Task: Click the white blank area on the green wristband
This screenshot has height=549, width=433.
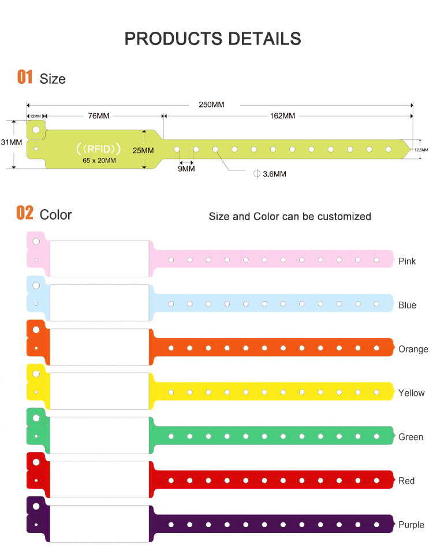Action: 99,436
